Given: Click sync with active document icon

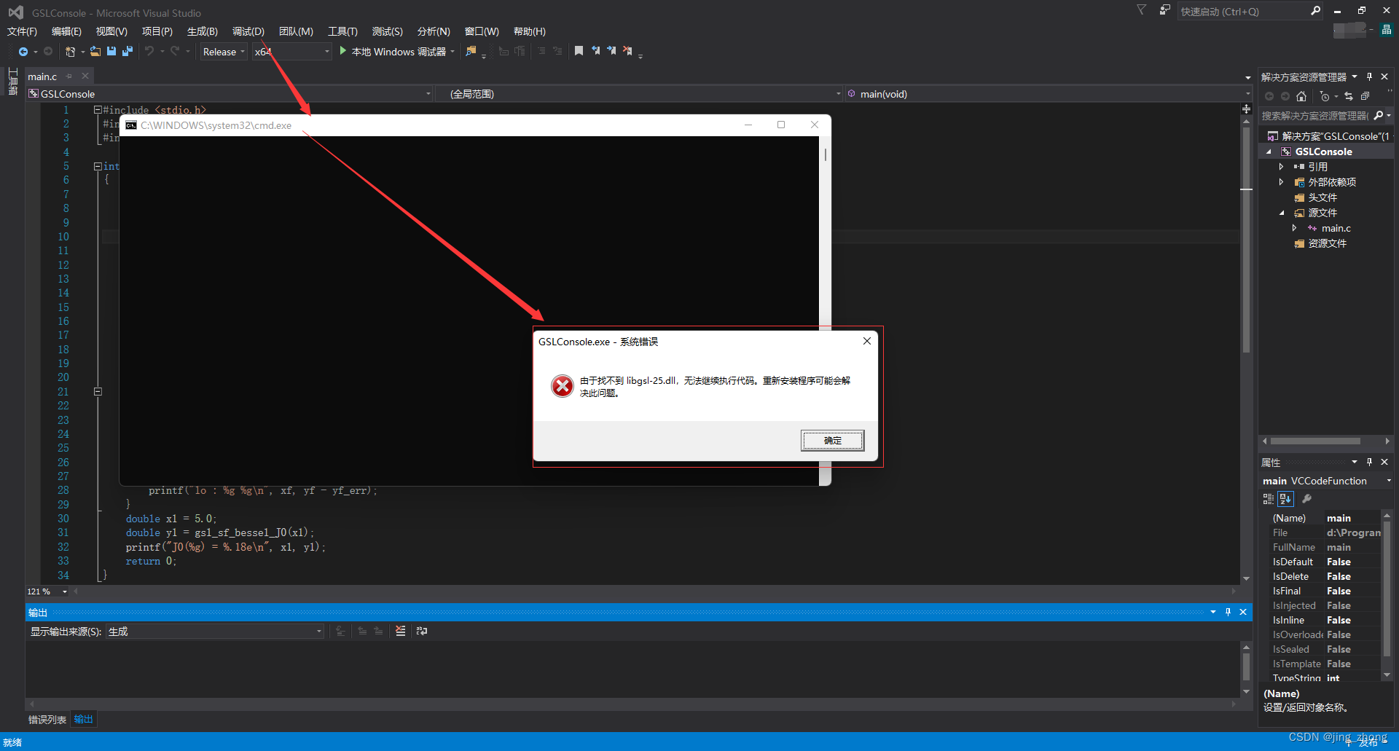Looking at the screenshot, I should coord(1349,96).
